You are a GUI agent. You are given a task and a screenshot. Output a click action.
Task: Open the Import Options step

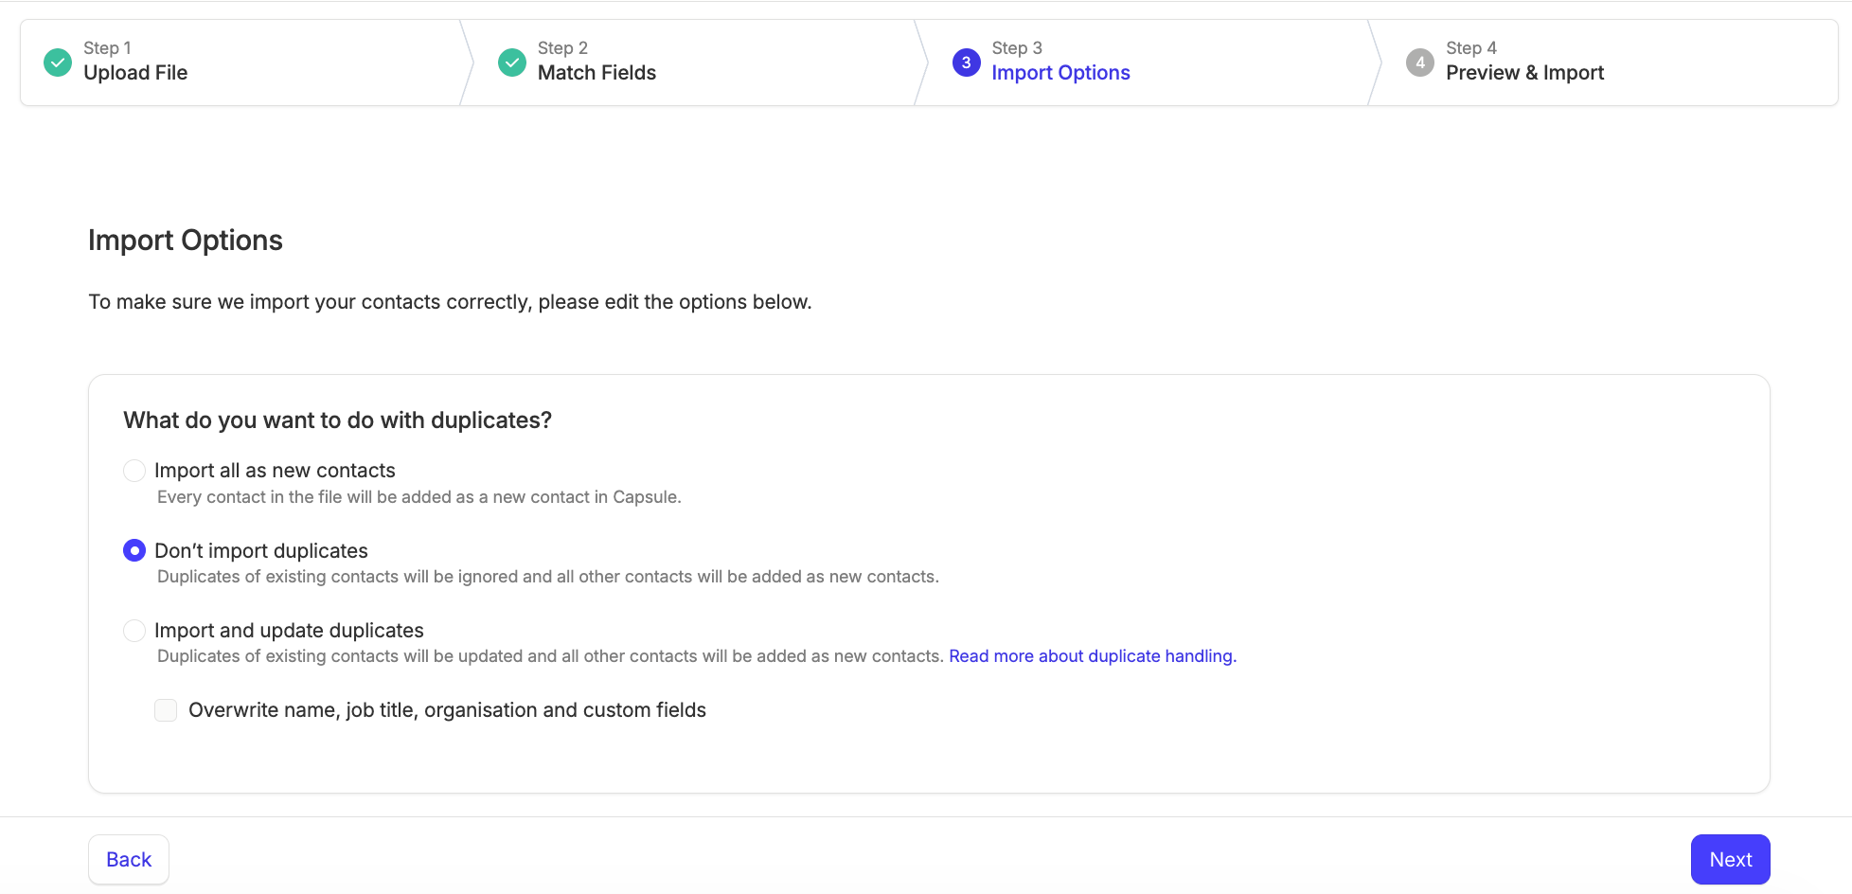pos(1060,73)
